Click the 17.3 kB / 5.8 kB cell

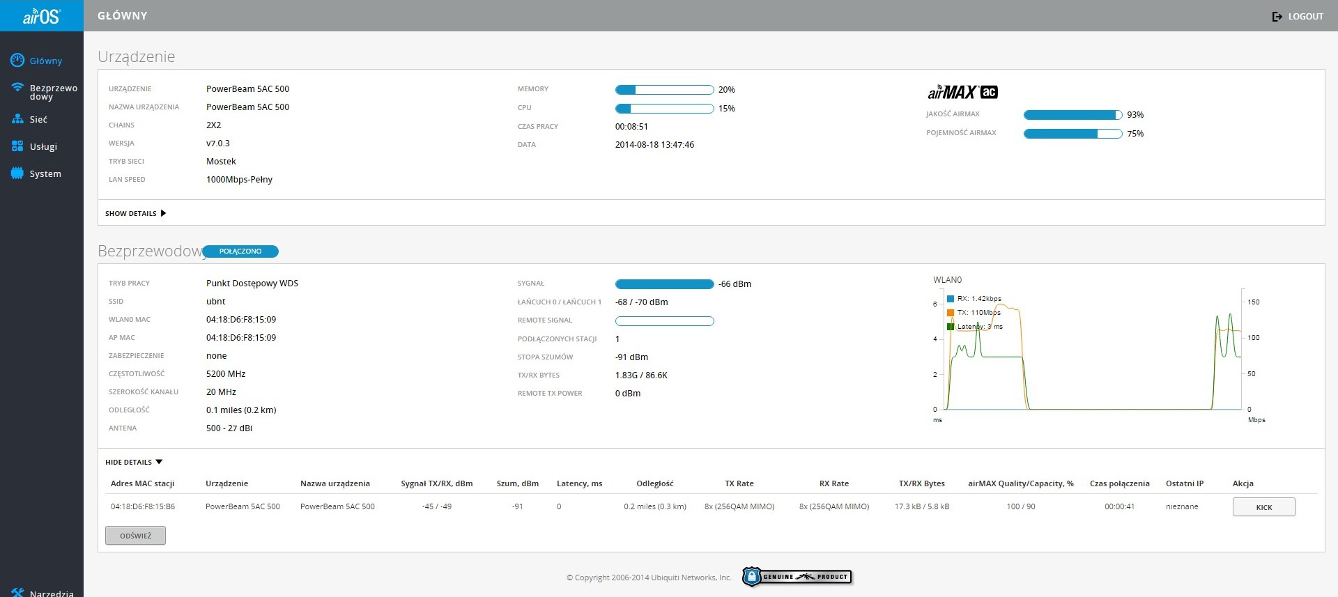922,506
